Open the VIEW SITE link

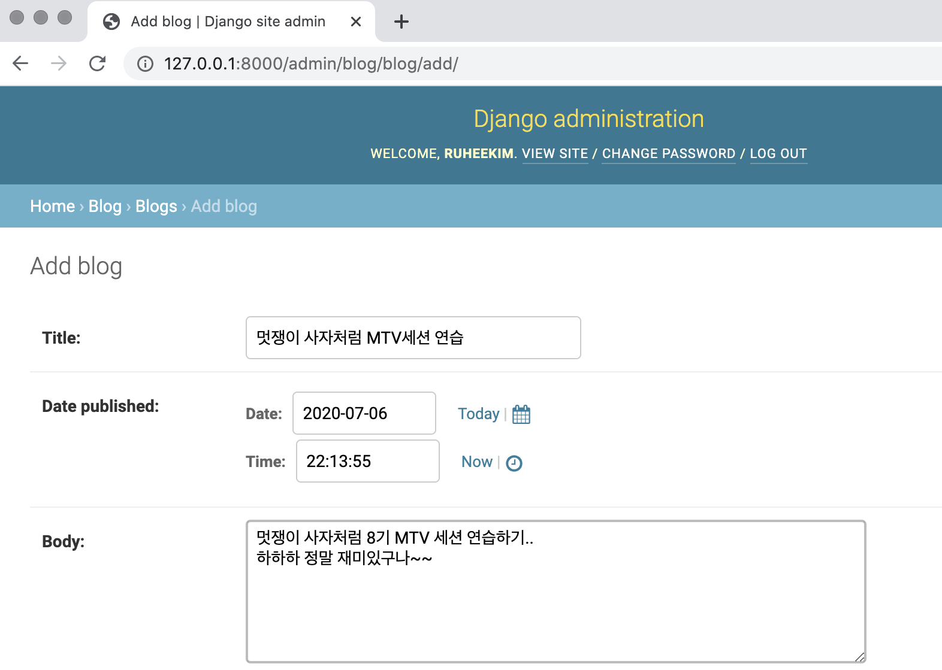pyautogui.click(x=555, y=154)
